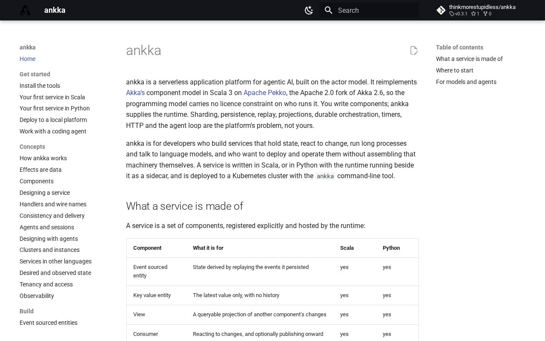This screenshot has height=341, width=545.
Task: Go to Observability page
Action: [37, 296]
